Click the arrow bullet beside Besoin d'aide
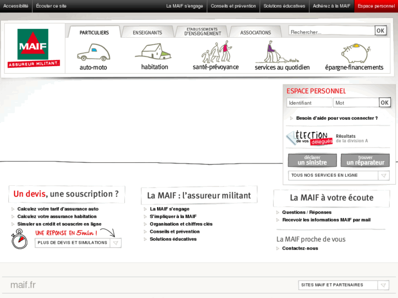This screenshot has height=298, width=398. pyautogui.click(x=291, y=118)
